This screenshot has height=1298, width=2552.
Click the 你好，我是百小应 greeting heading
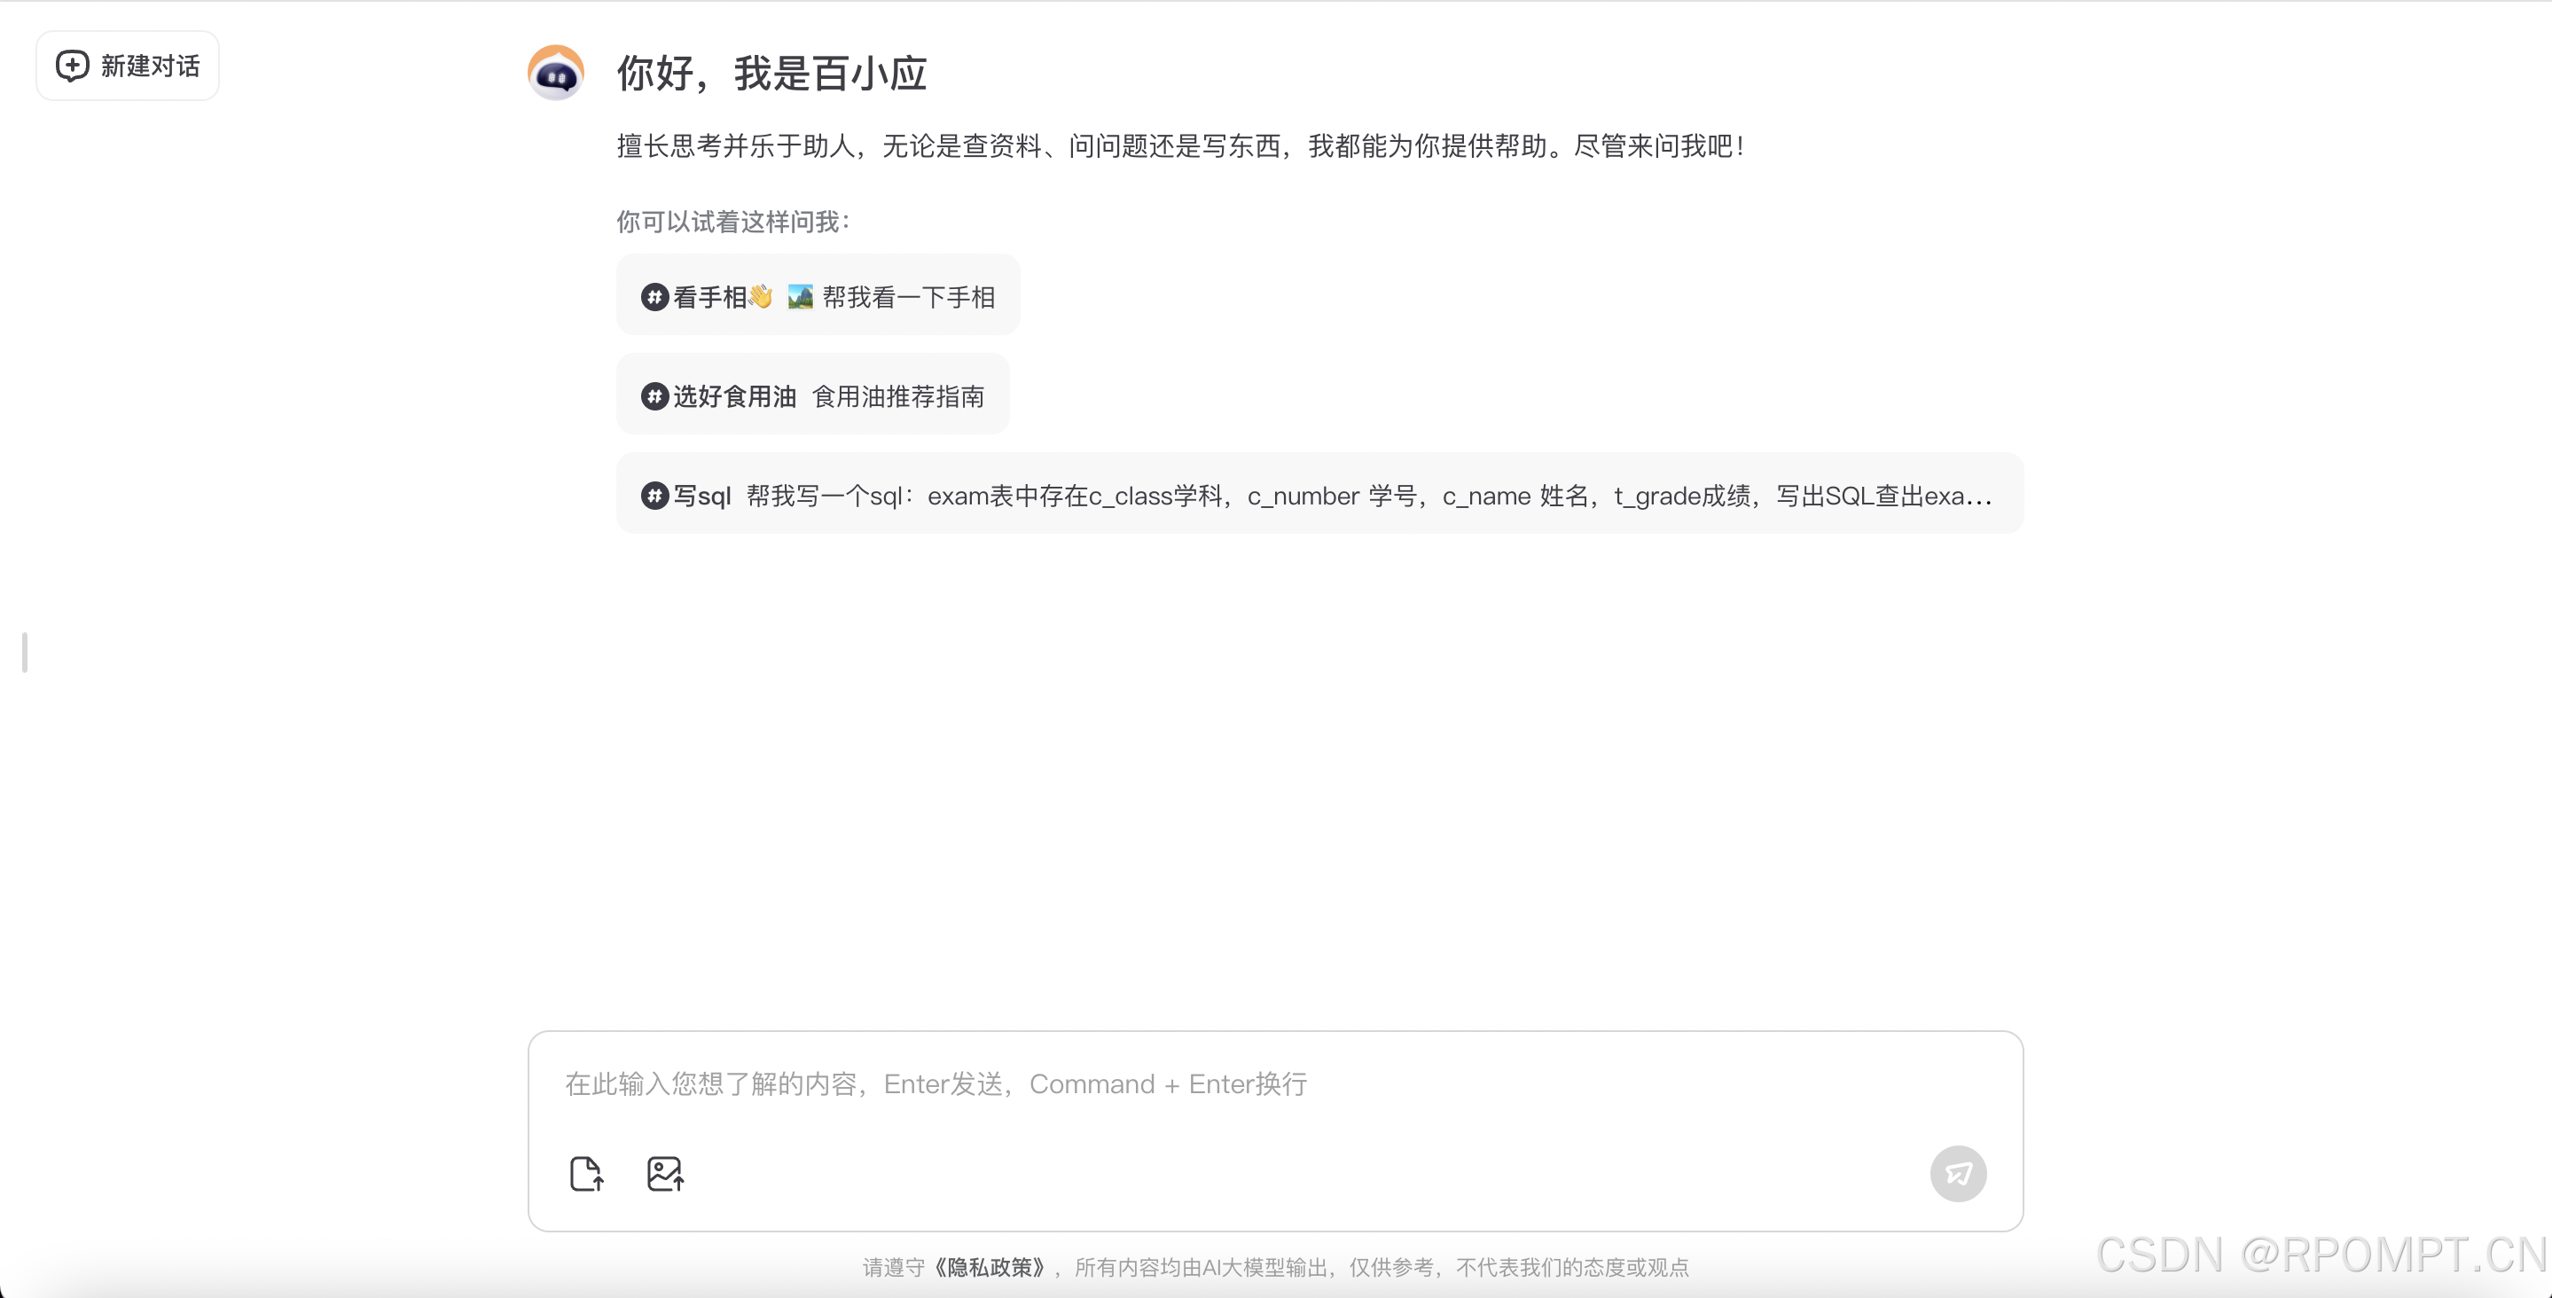[771, 74]
